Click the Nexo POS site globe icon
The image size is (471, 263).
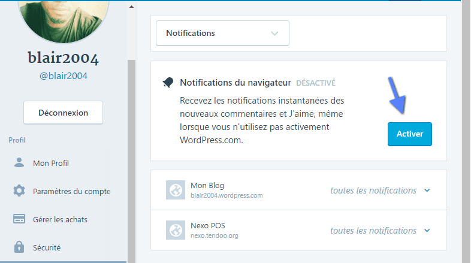coord(176,230)
